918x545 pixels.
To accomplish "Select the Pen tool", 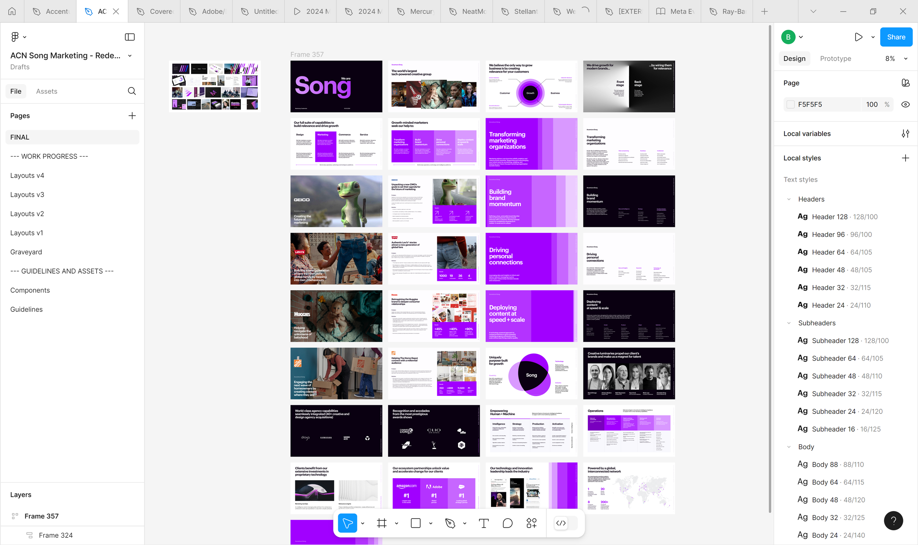I will [450, 523].
